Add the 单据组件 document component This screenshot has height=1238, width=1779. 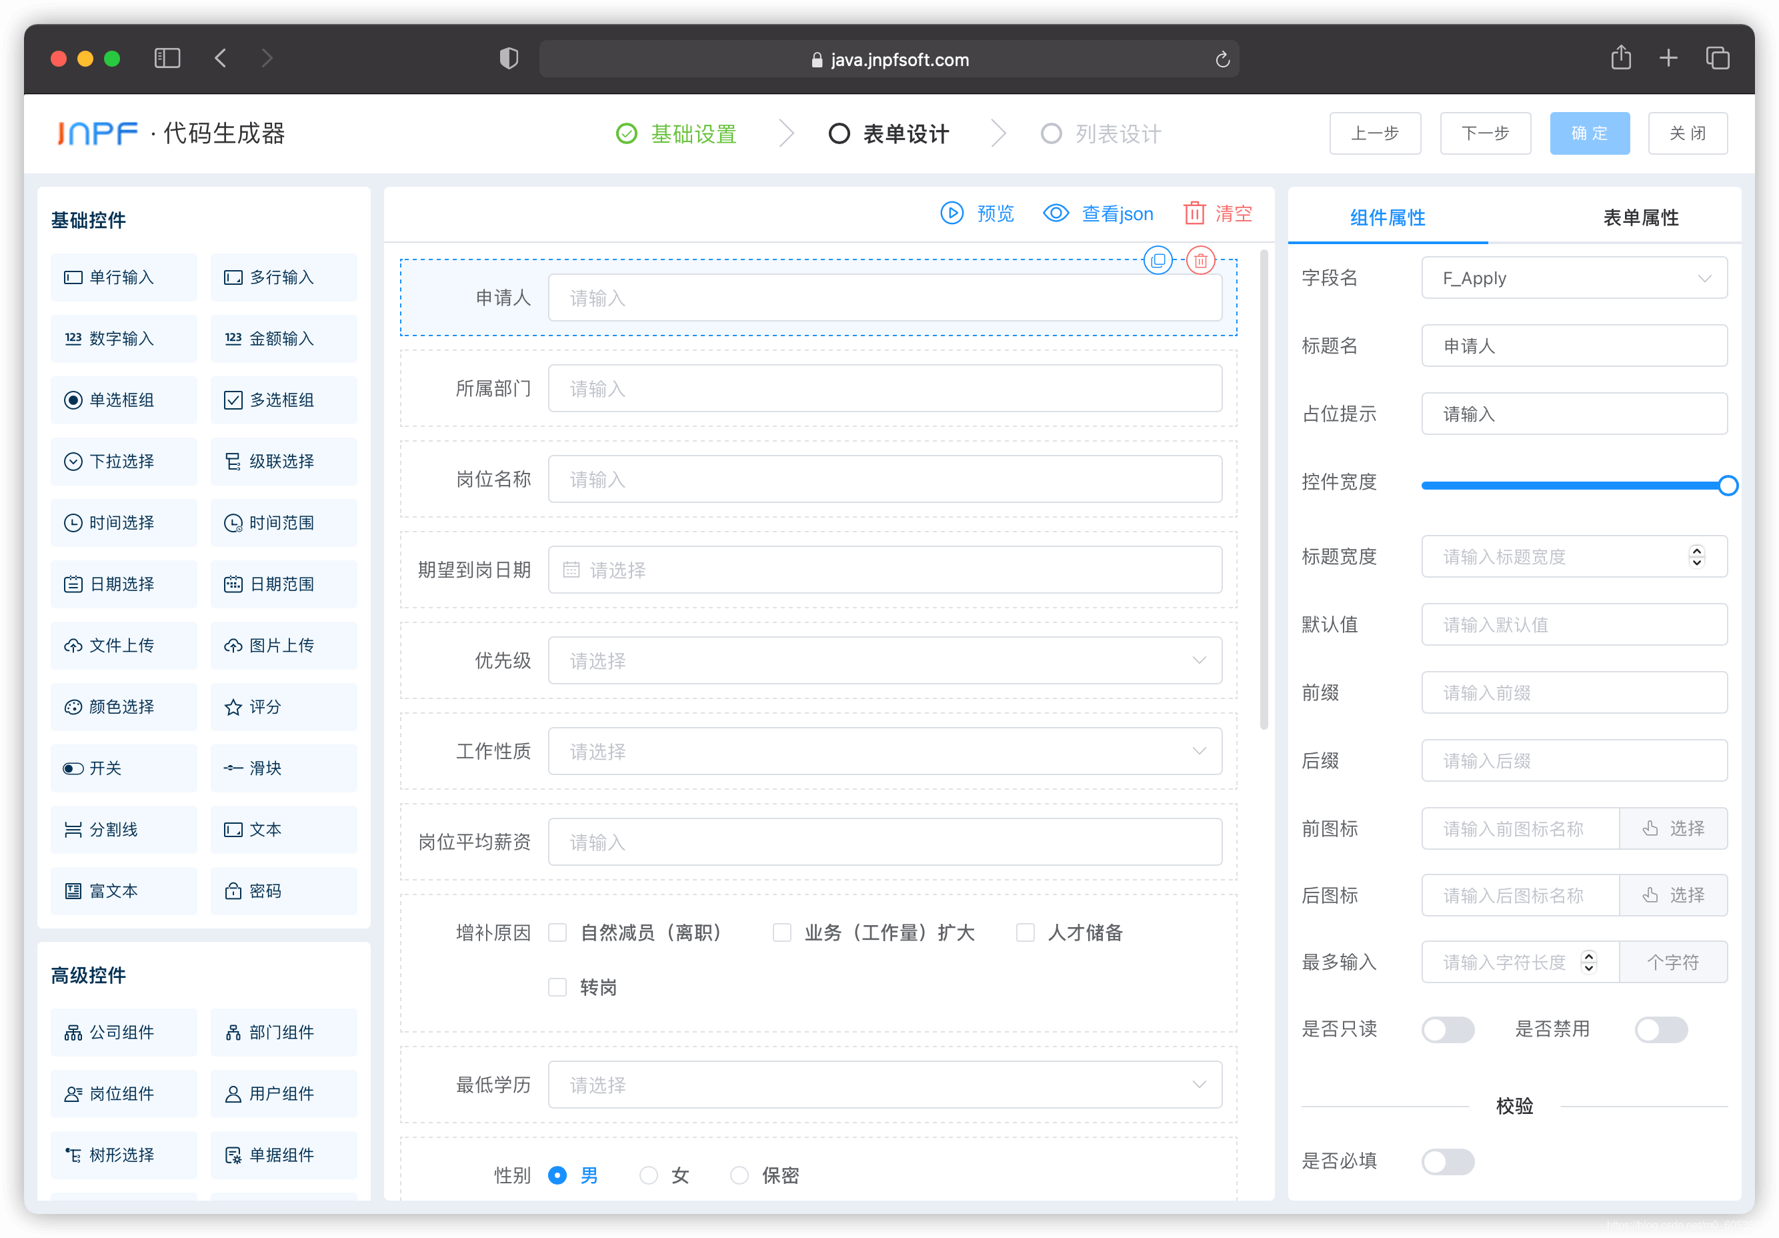pos(283,1155)
